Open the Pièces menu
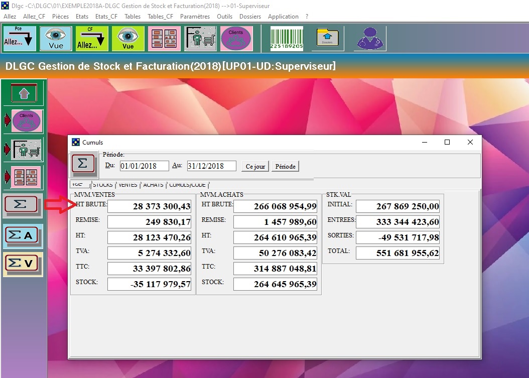The width and height of the screenshot is (529, 378). [60, 17]
